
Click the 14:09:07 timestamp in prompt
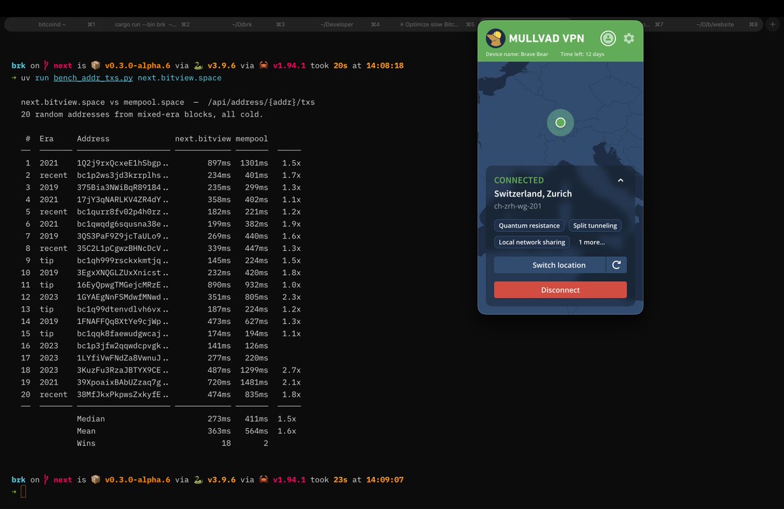385,480
